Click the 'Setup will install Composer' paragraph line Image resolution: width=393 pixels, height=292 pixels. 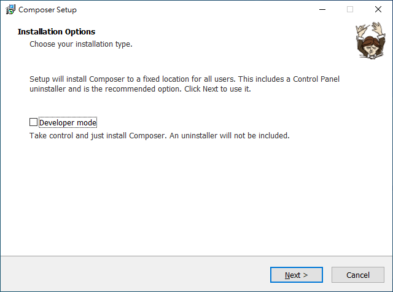(x=184, y=79)
